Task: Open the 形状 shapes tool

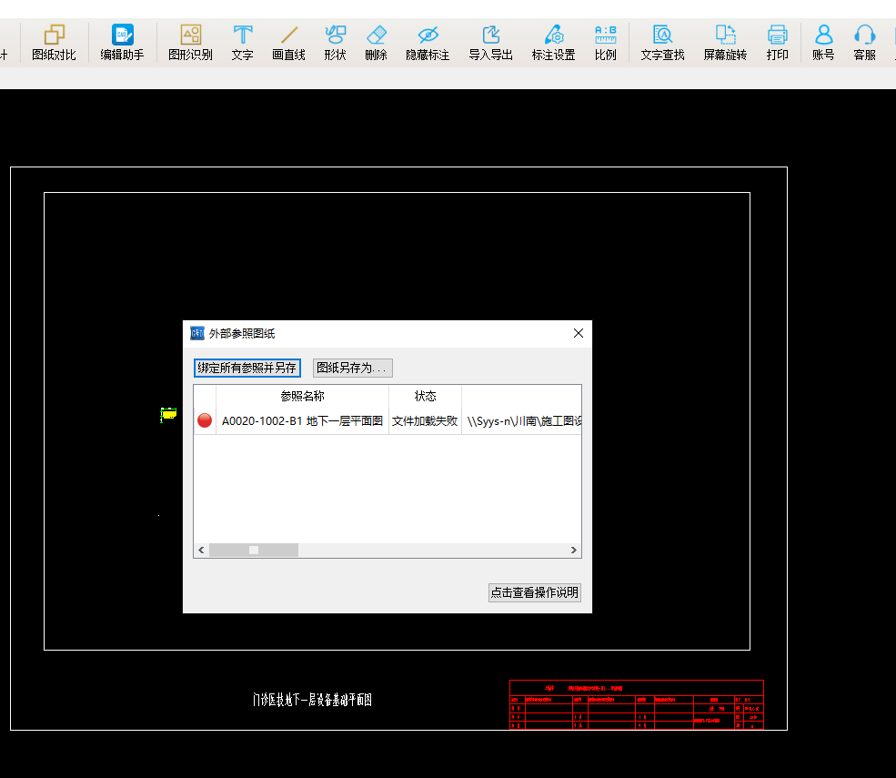Action: [335, 43]
